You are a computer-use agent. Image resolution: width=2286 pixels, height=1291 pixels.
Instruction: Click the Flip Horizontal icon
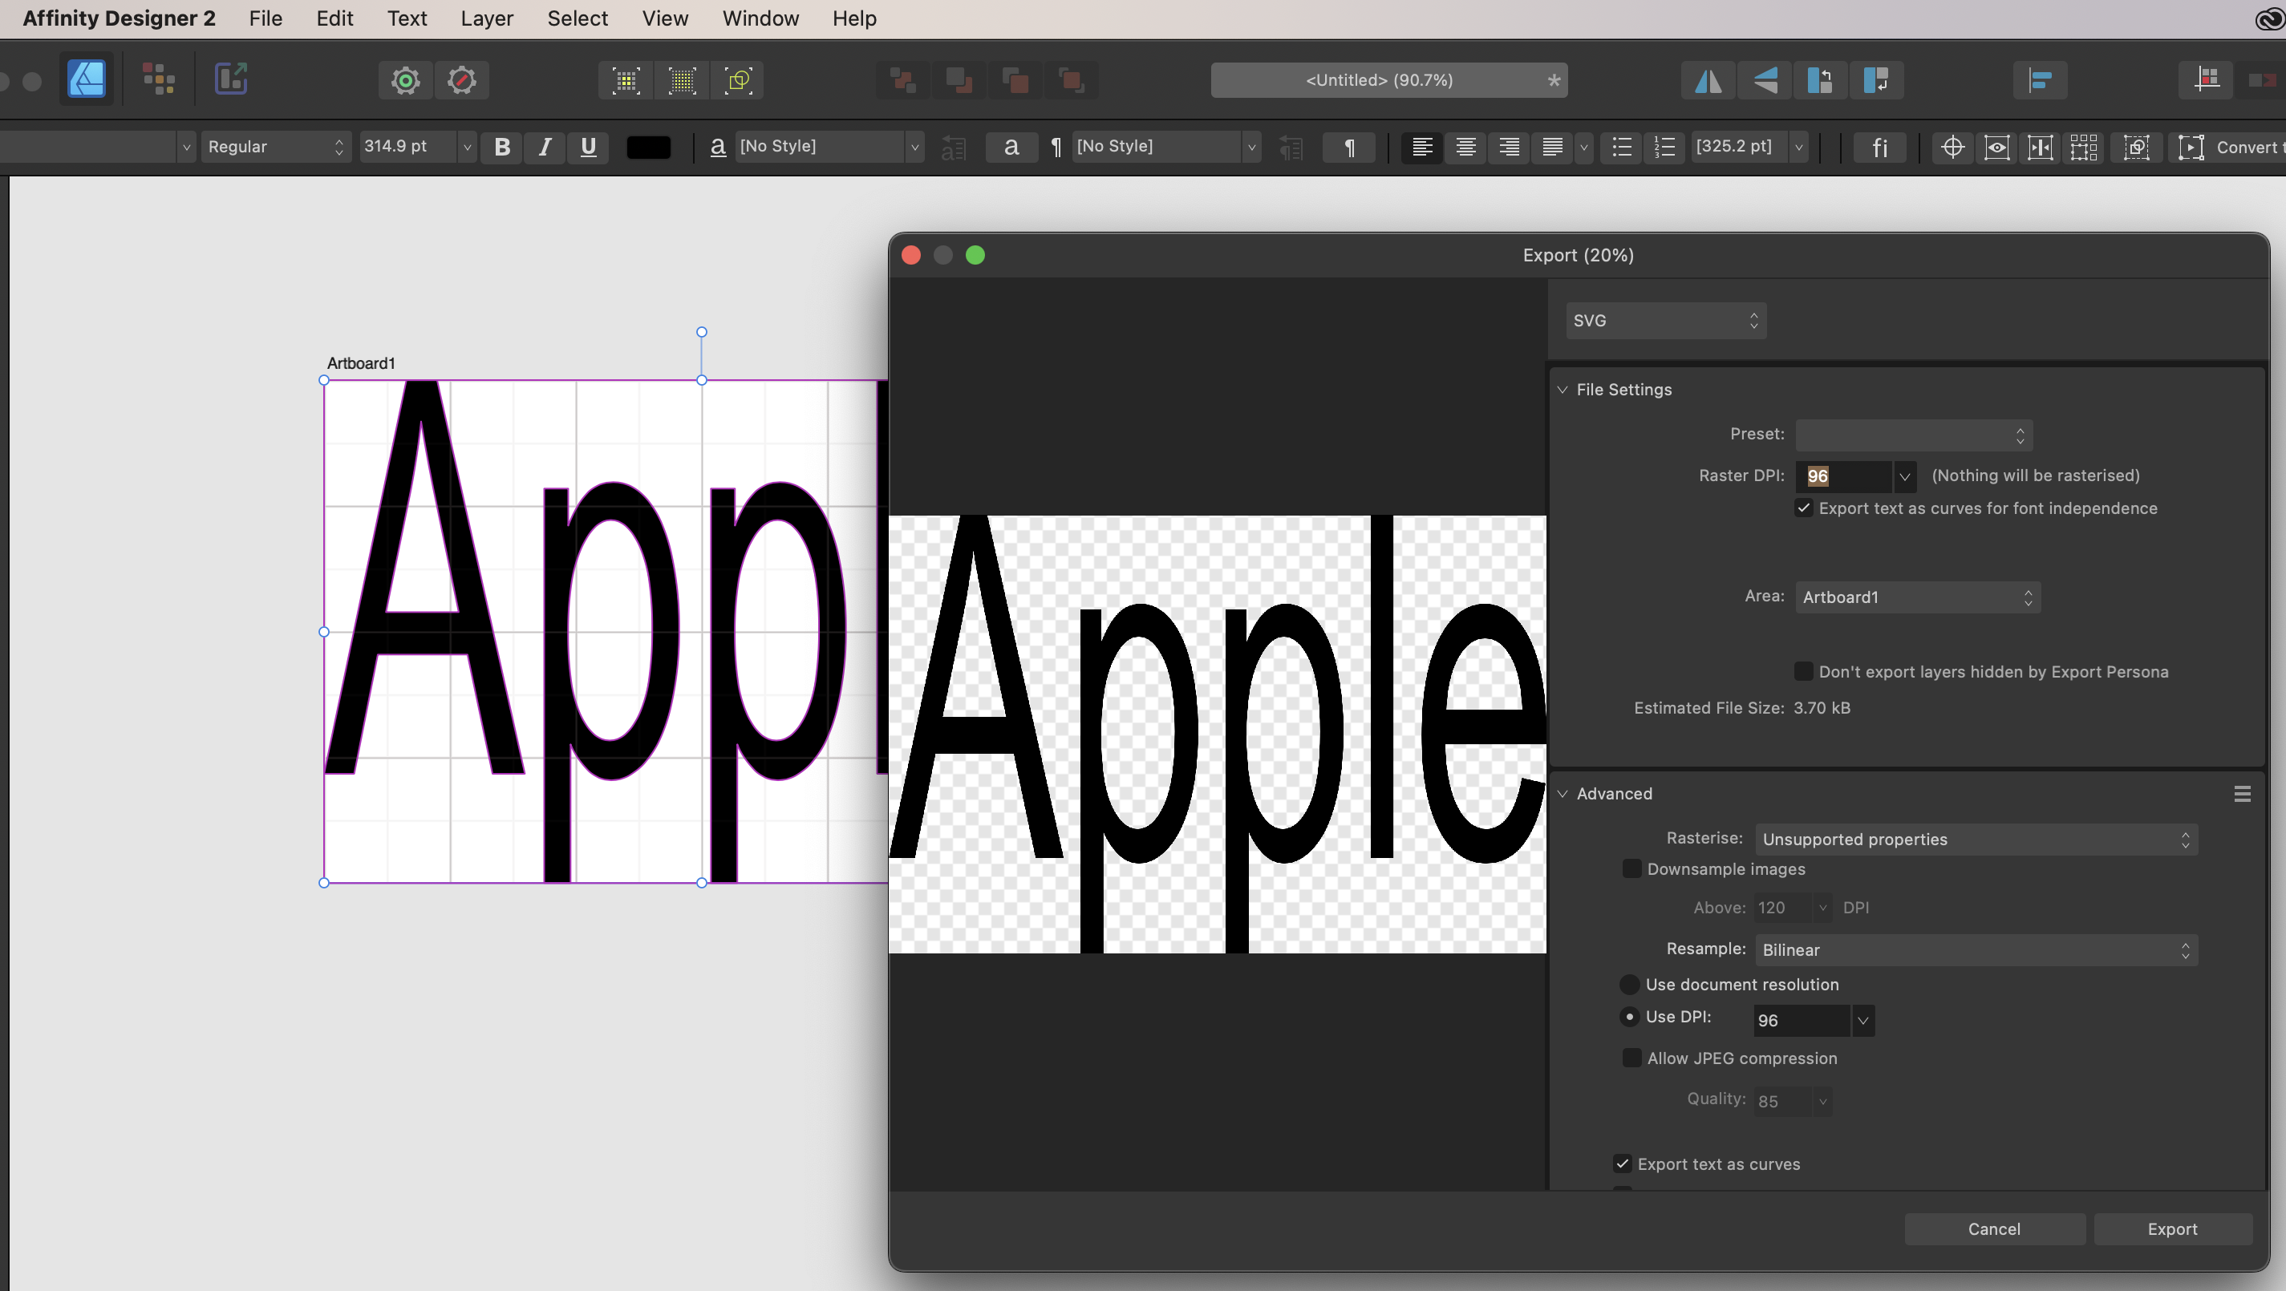click(1708, 81)
